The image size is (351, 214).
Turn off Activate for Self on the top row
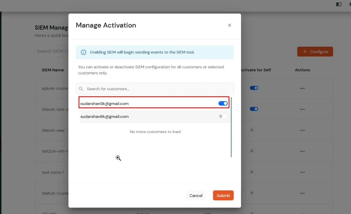[254, 88]
